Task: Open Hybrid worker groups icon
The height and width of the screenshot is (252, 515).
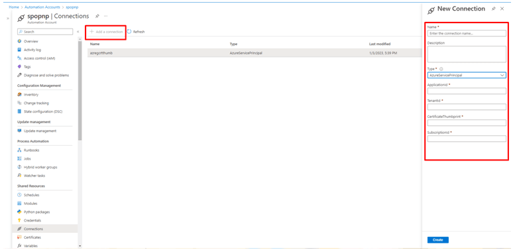Action: pos(19,167)
